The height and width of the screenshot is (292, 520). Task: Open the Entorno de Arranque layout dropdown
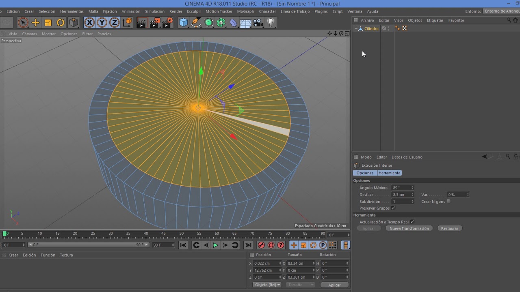(x=501, y=11)
